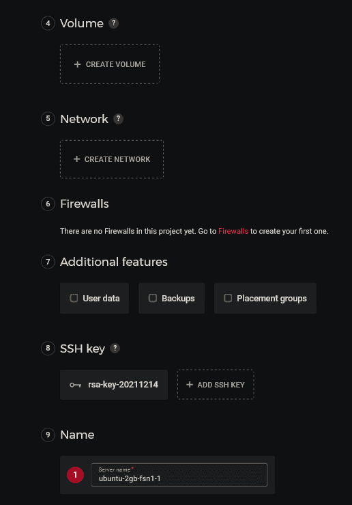This screenshot has height=505, width=352.
Task: Open the Volume help question mark icon
Action: coord(113,23)
